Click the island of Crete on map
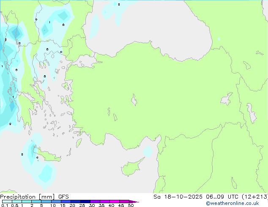The image size is (268, 207). pyautogui.click(x=49, y=155)
